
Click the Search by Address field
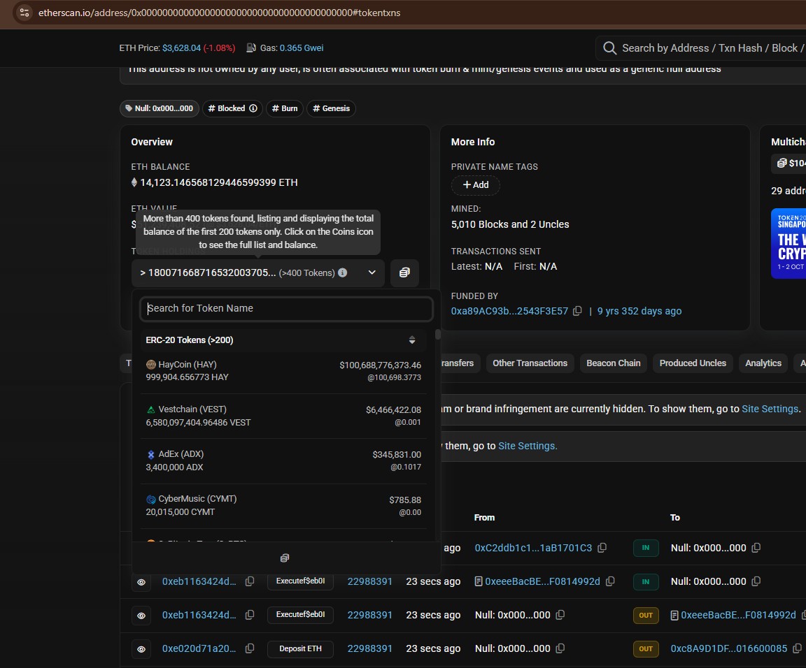(712, 48)
